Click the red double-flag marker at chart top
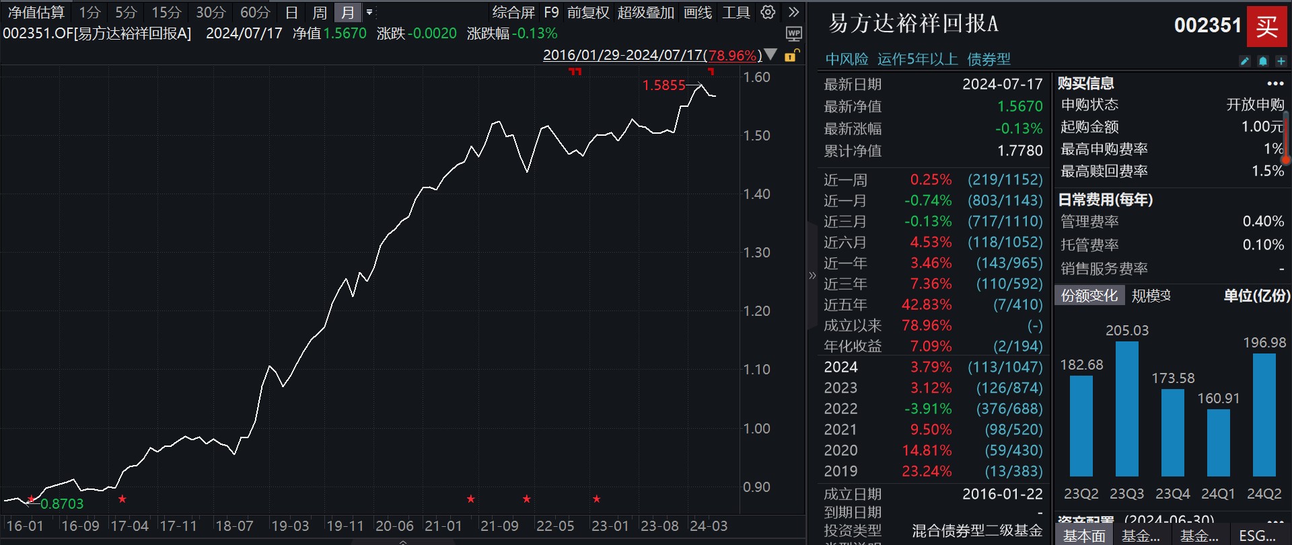This screenshot has height=545, width=1292. [x=575, y=71]
